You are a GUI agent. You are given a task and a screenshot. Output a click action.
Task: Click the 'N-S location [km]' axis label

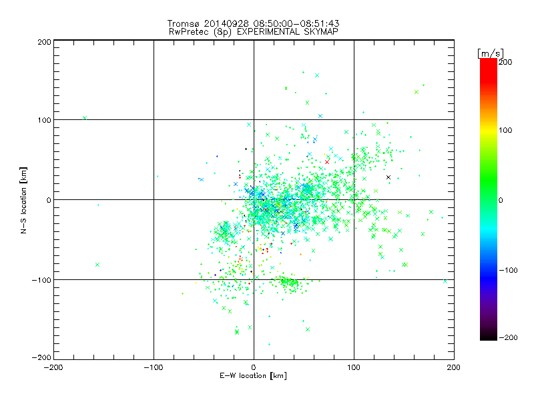pyautogui.click(x=23, y=200)
